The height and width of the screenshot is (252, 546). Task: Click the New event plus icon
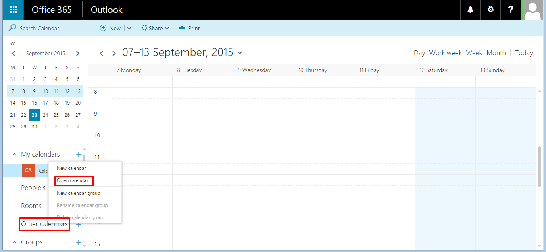coord(103,28)
